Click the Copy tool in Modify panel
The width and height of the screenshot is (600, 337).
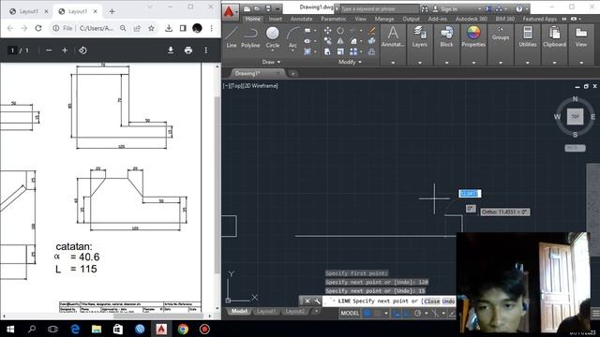[327, 41]
